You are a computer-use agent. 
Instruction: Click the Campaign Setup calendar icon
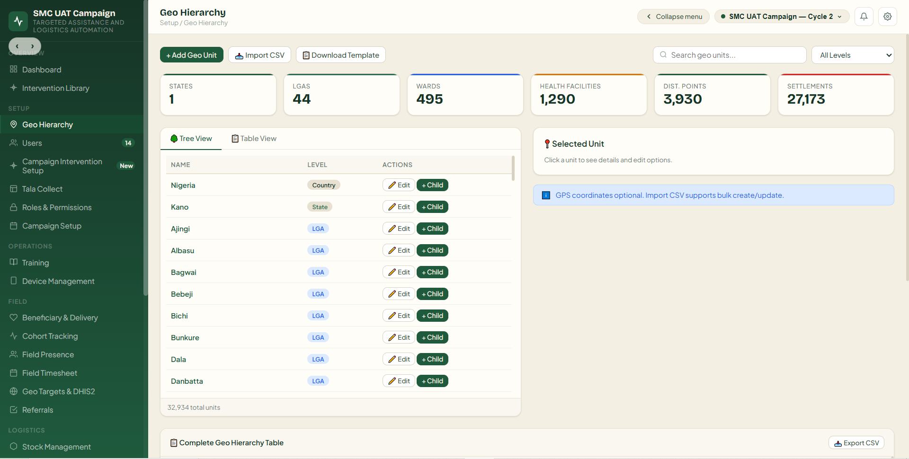coord(13,225)
